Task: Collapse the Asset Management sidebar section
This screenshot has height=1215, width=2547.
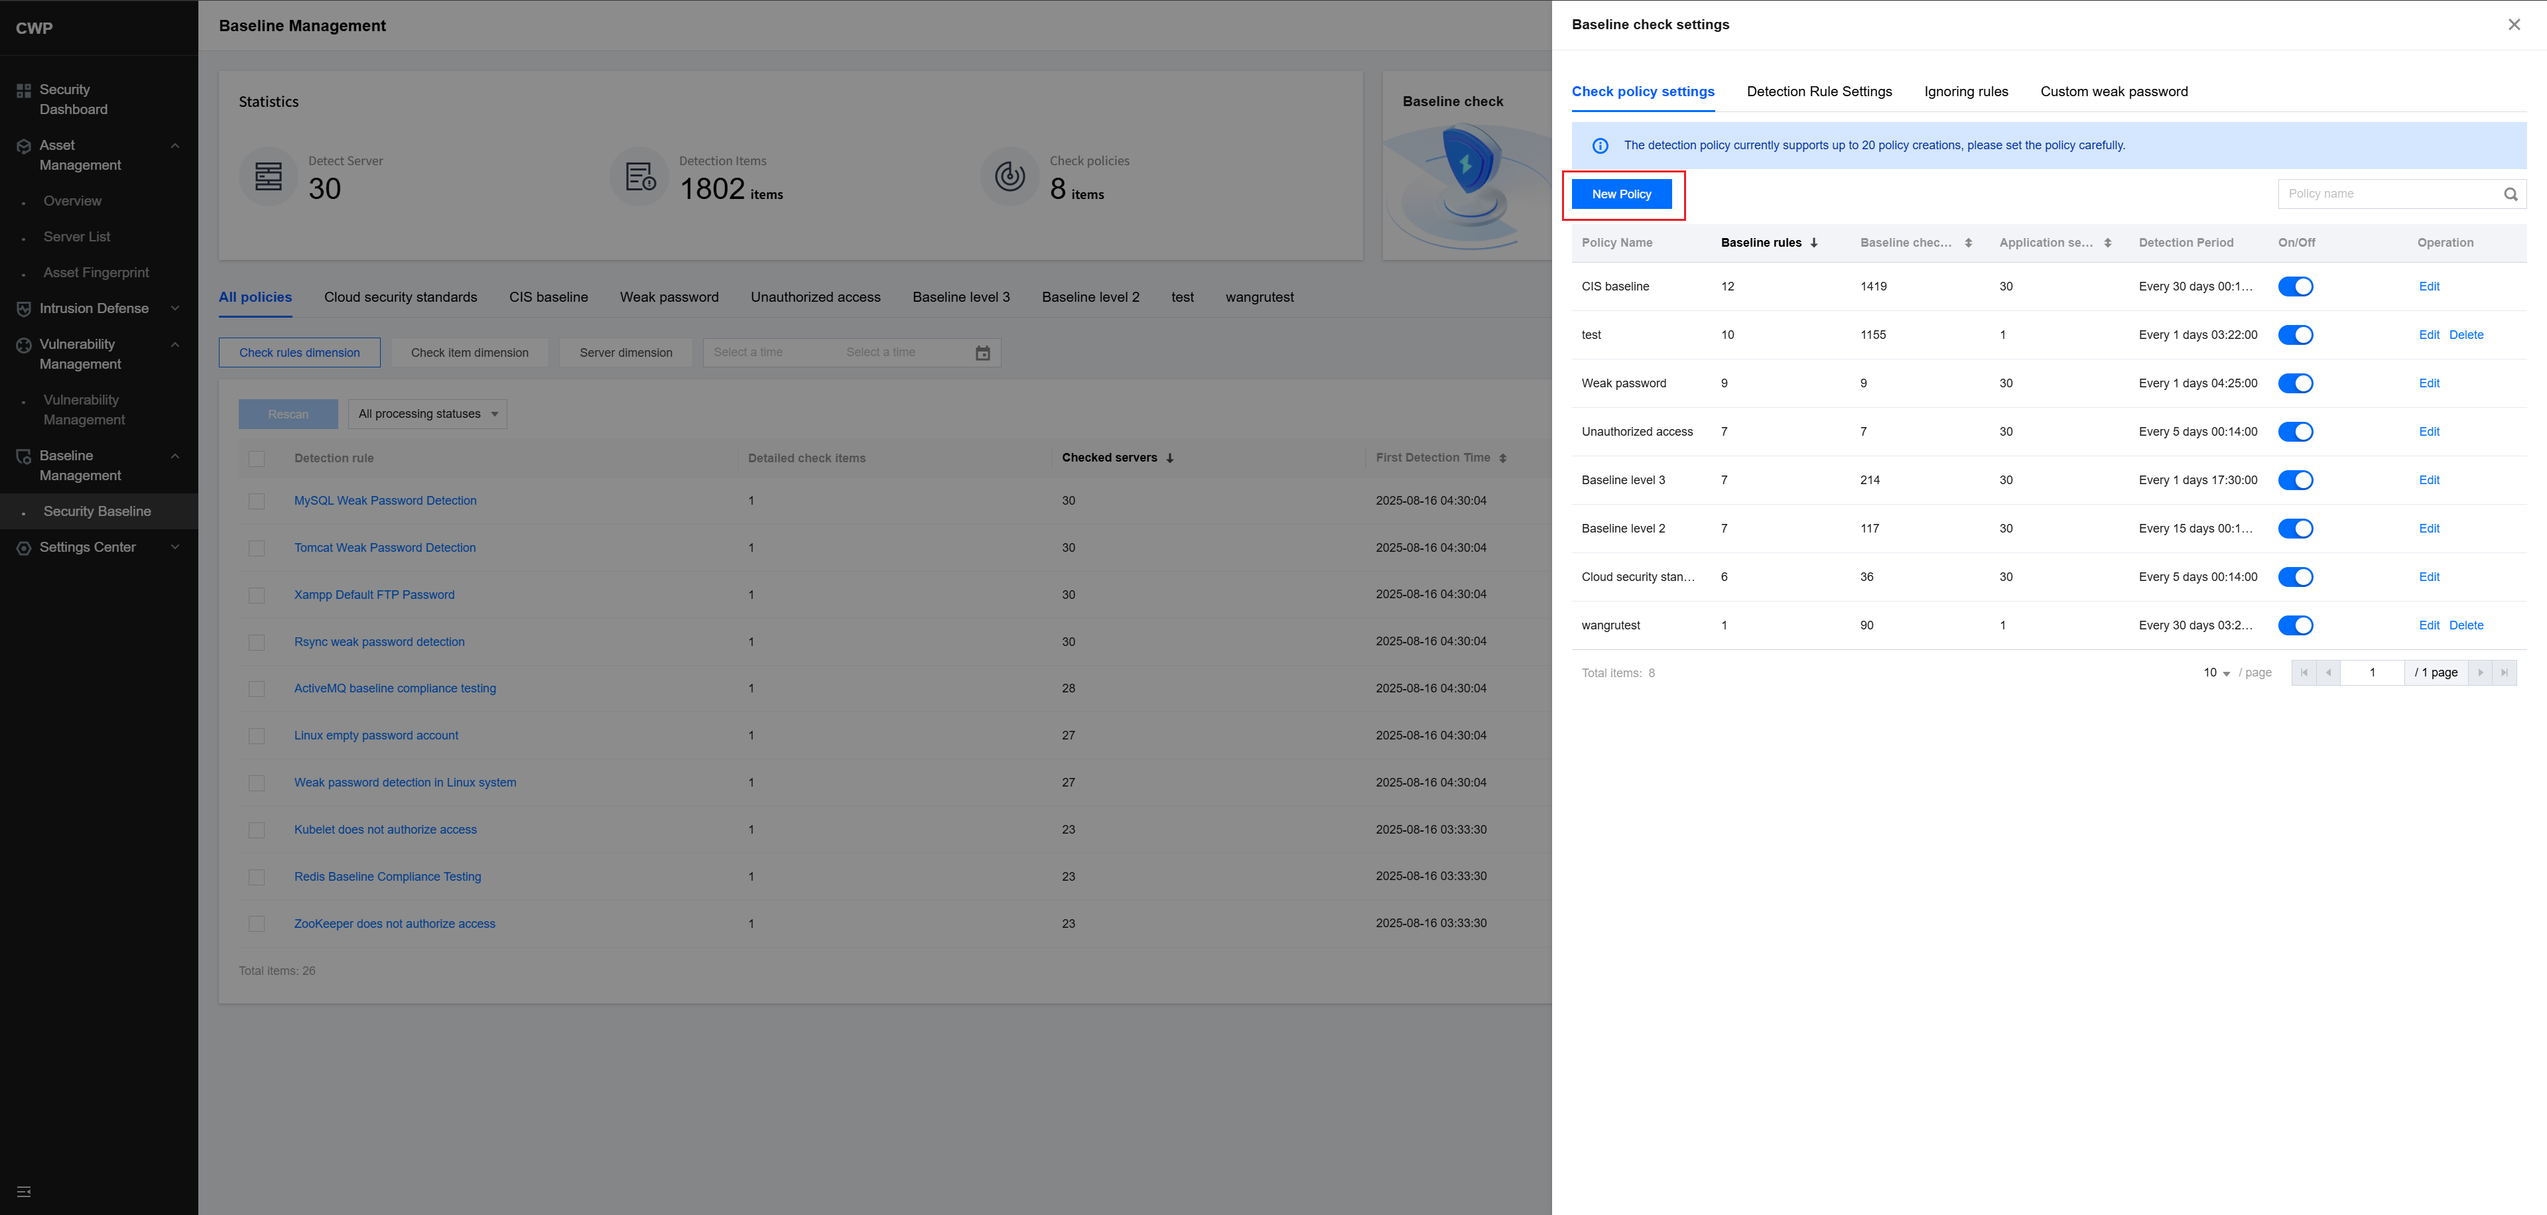Action: (x=175, y=147)
